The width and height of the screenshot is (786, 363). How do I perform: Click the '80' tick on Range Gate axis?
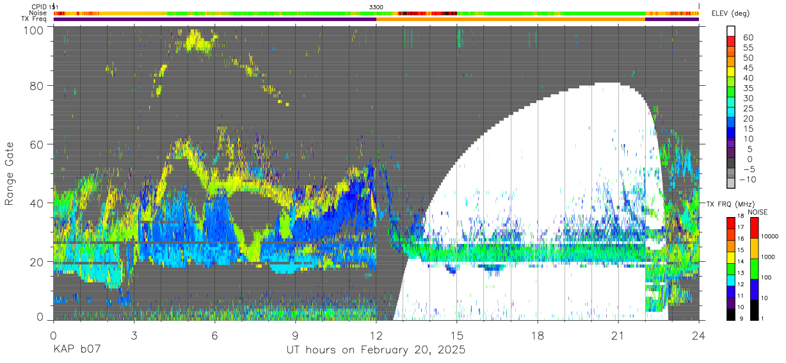click(36, 86)
